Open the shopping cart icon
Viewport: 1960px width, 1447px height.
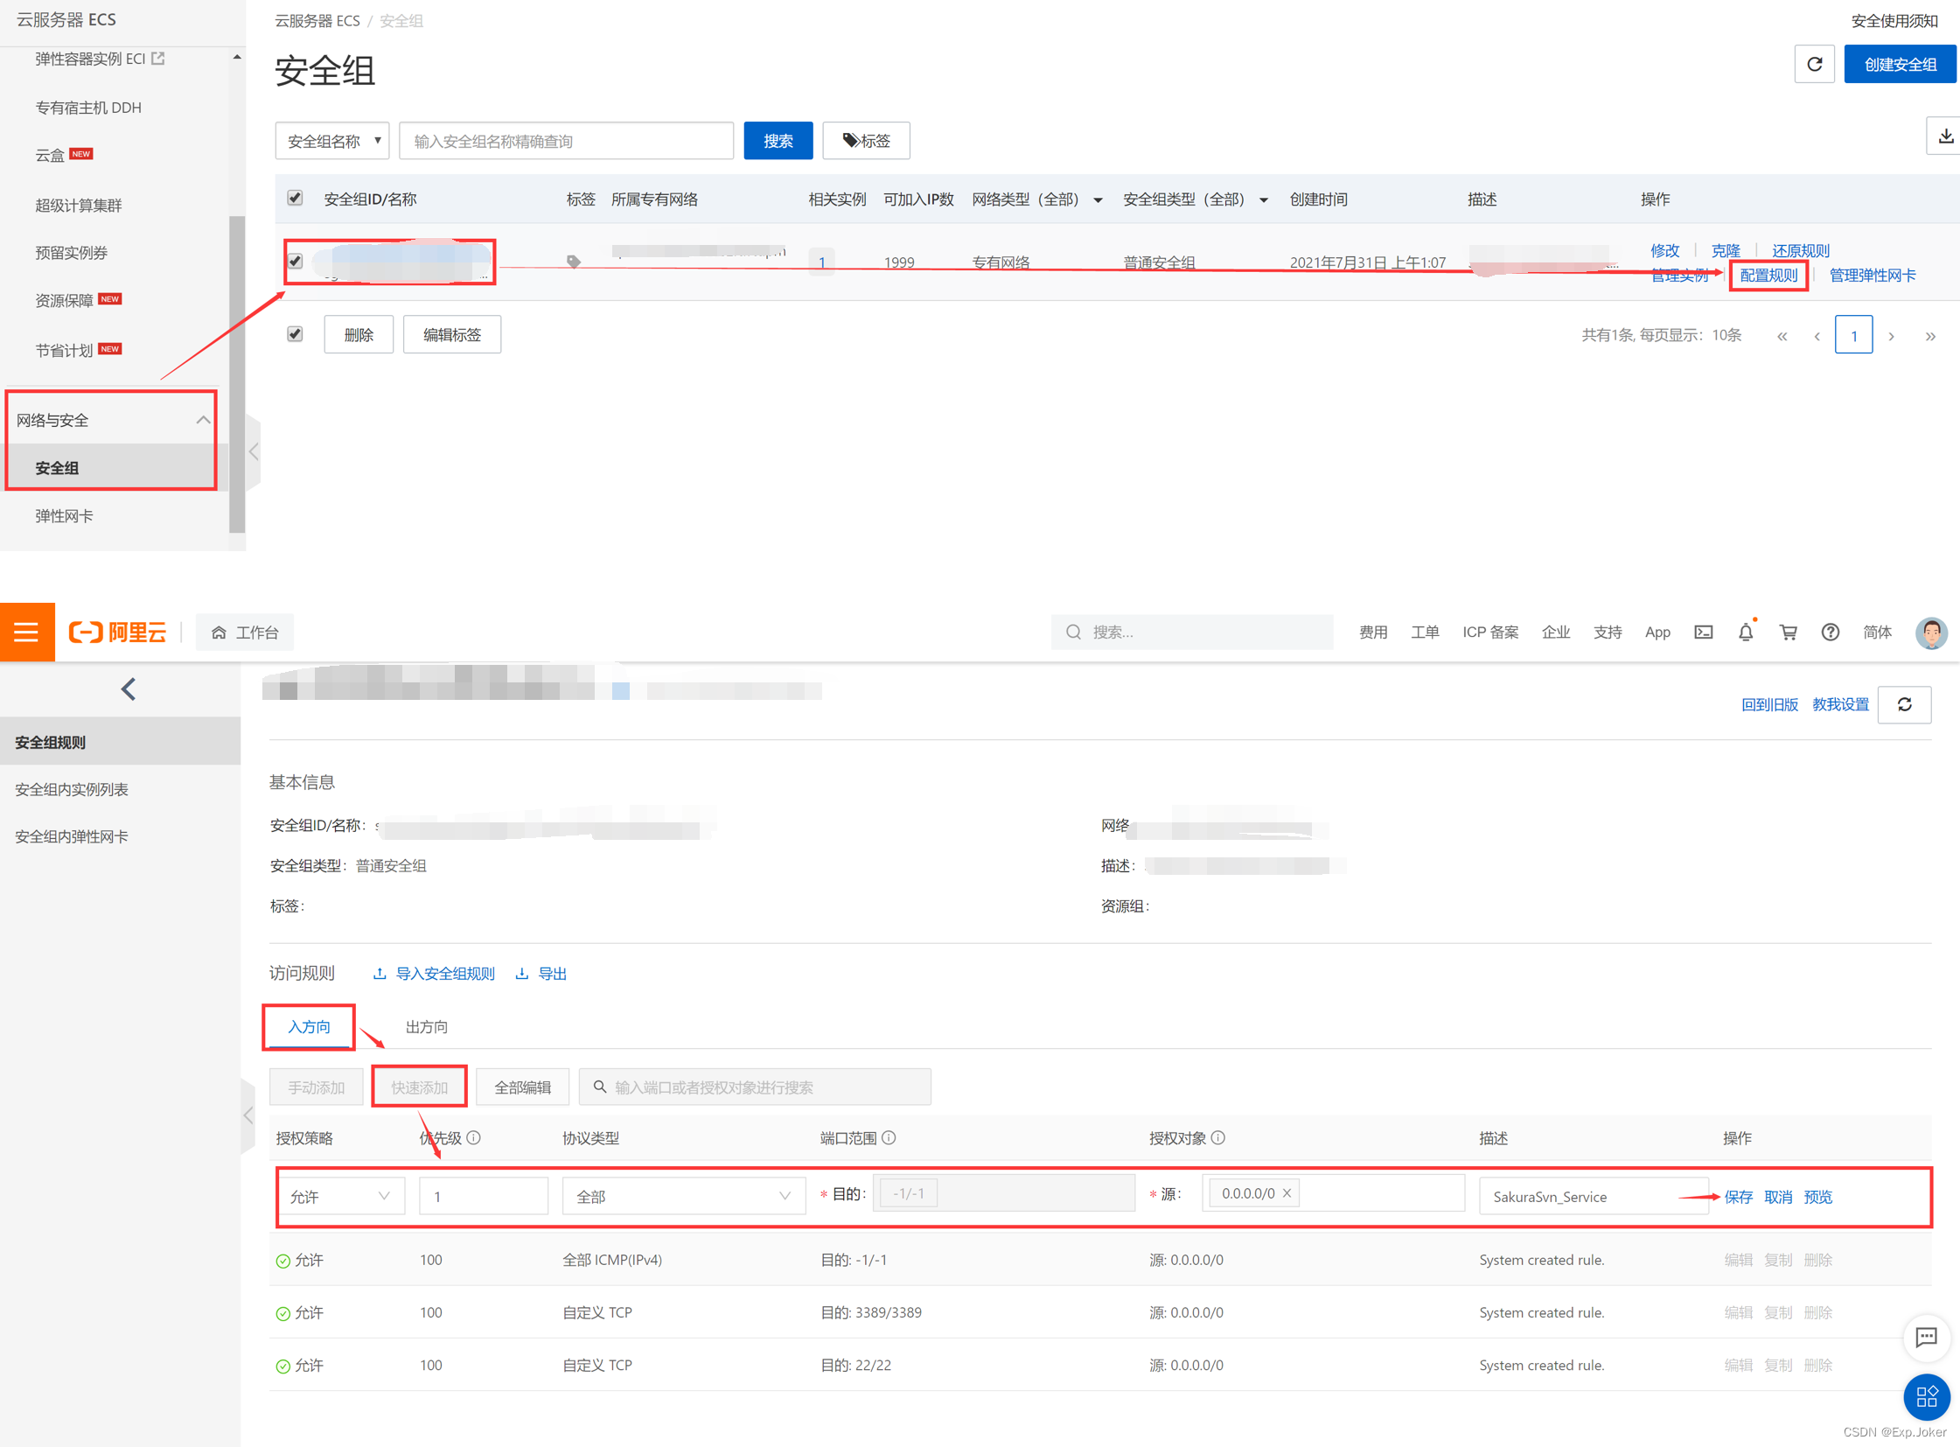[x=1788, y=633]
